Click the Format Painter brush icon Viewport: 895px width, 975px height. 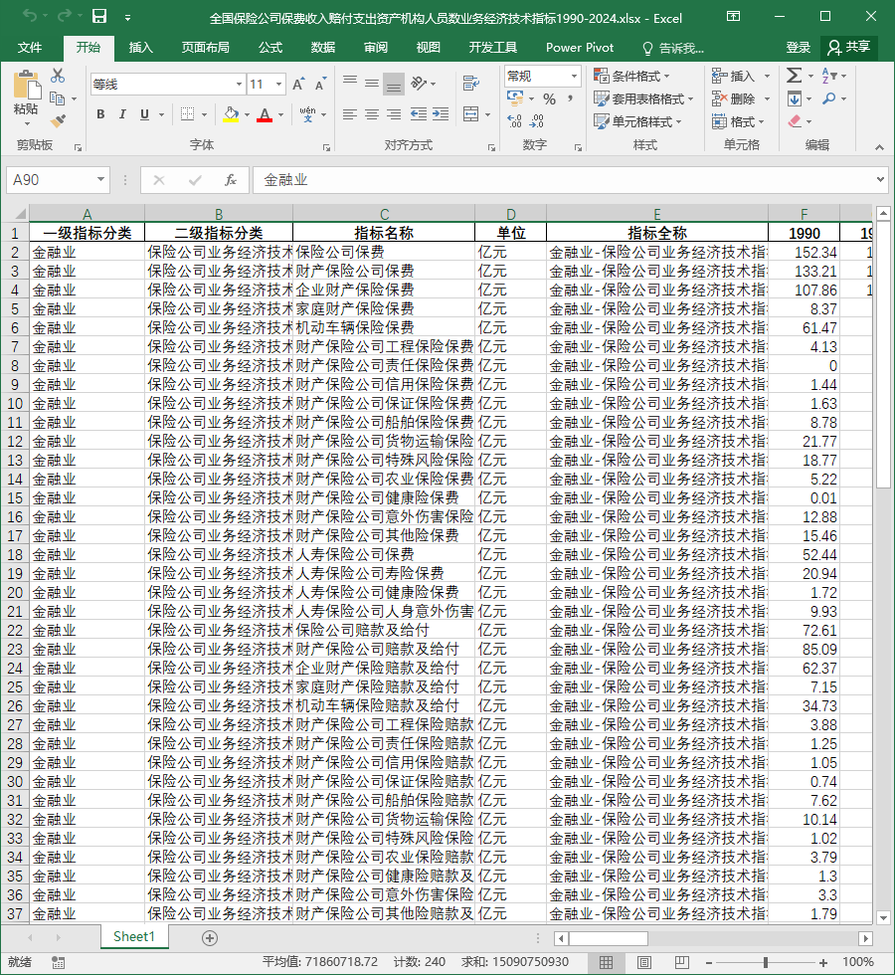pyautogui.click(x=58, y=120)
